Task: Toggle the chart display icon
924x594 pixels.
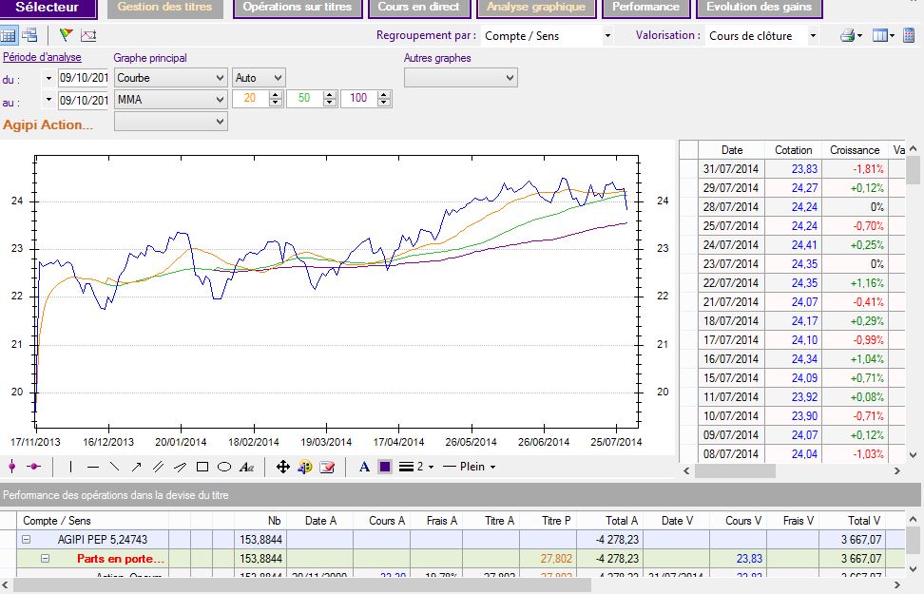Action: tap(88, 36)
